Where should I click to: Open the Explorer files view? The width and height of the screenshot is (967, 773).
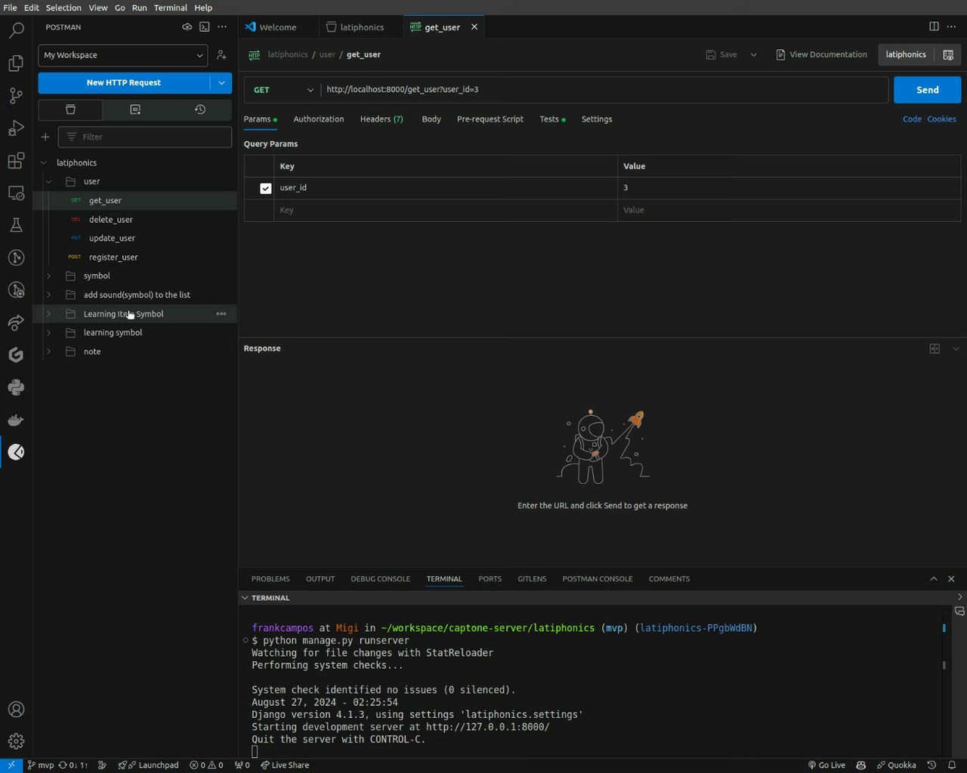16,63
